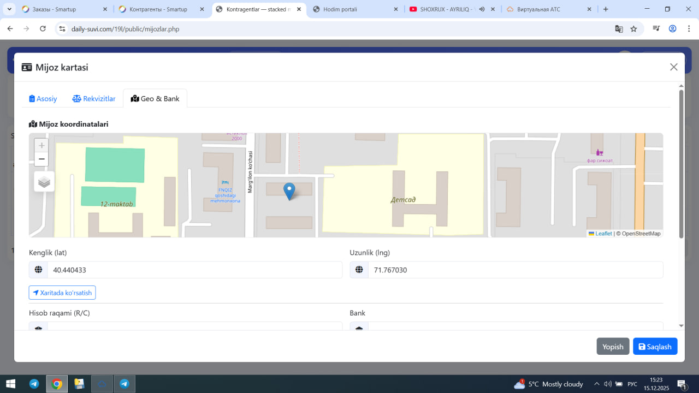The image size is (699, 393).
Task: Open the map layers control
Action: coord(44,182)
